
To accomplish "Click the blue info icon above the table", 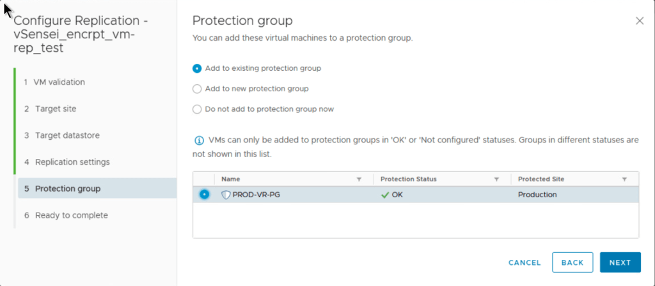I will pos(198,140).
